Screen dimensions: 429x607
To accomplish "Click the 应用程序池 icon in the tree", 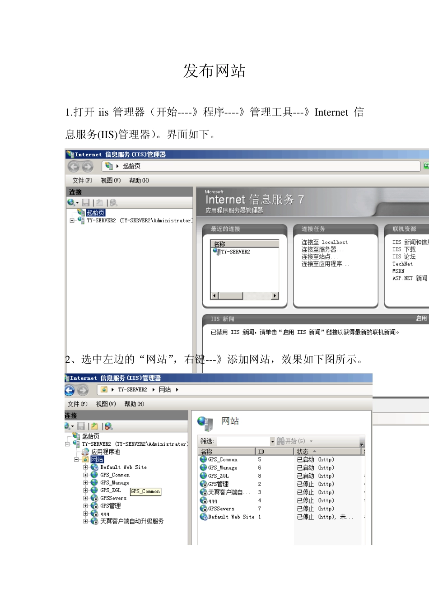I will click(85, 452).
